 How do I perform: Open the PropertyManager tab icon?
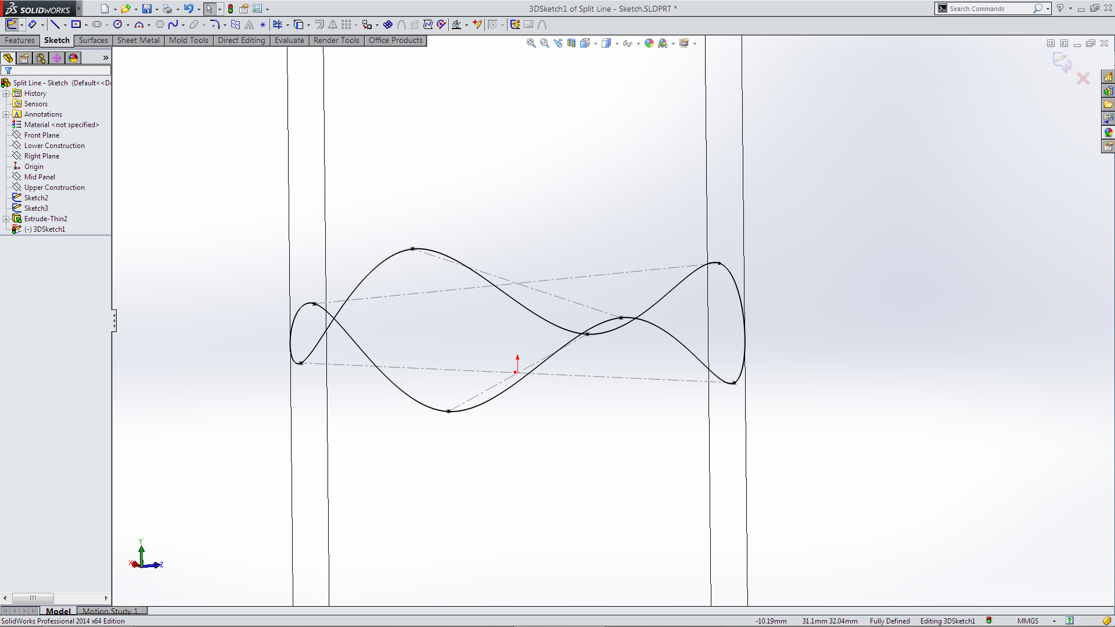(x=24, y=58)
